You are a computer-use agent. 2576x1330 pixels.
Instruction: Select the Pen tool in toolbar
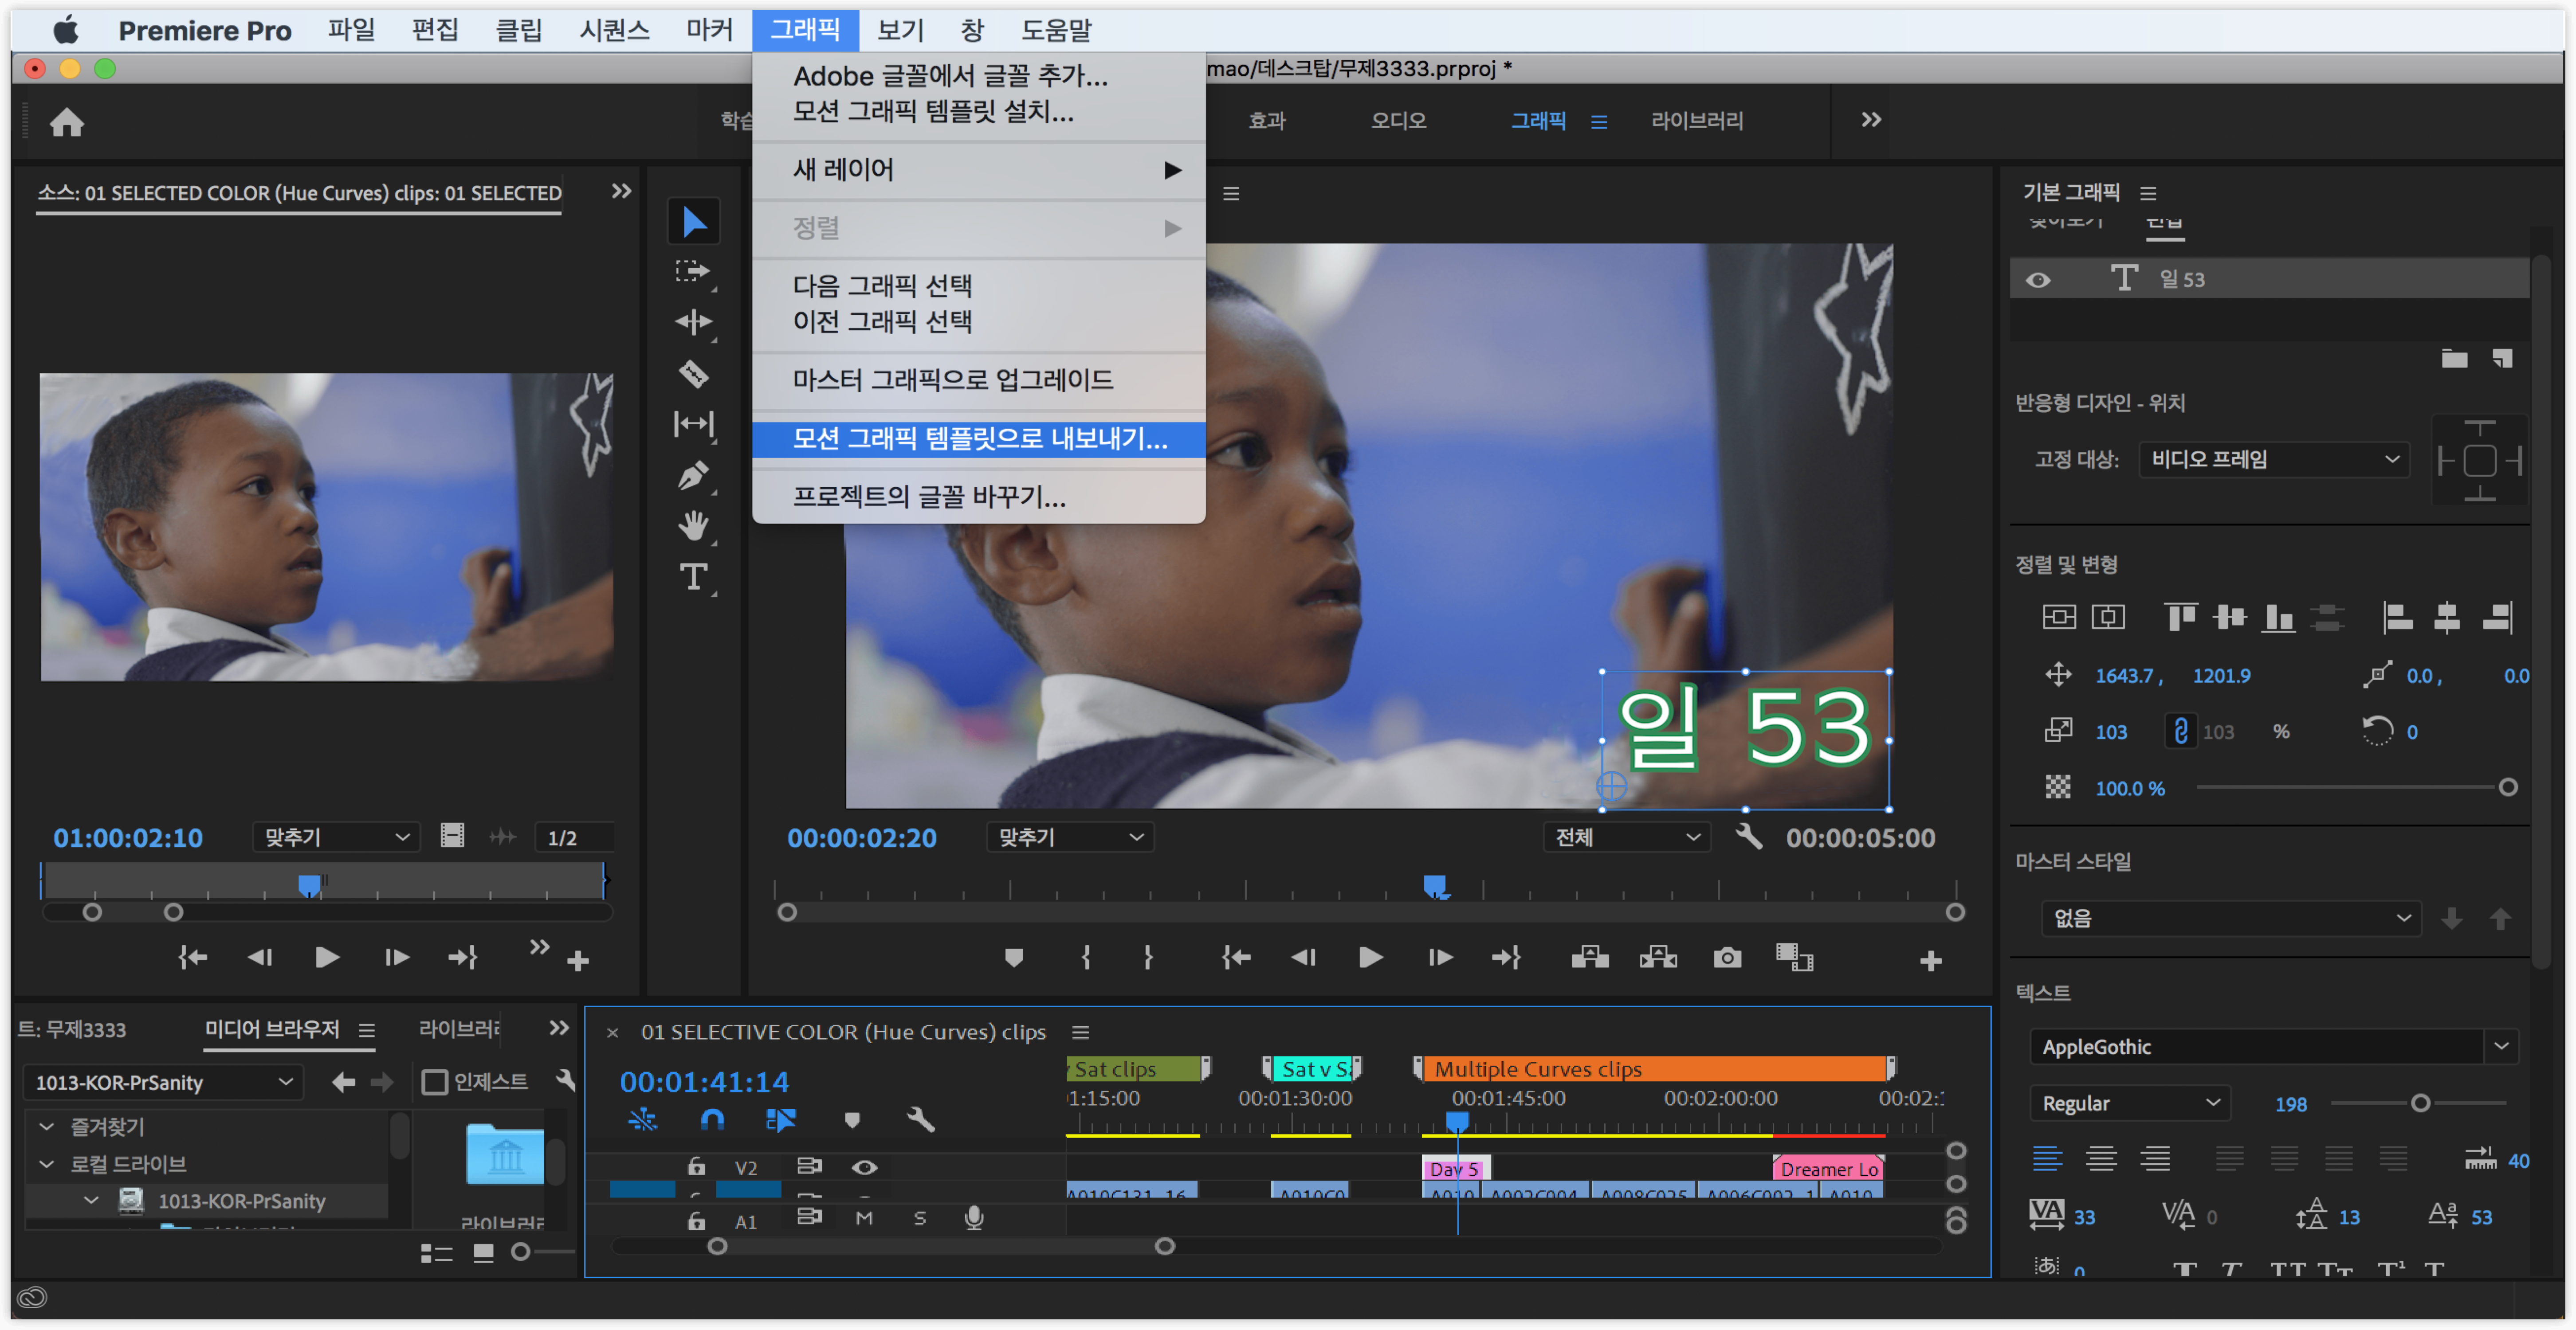(x=693, y=476)
